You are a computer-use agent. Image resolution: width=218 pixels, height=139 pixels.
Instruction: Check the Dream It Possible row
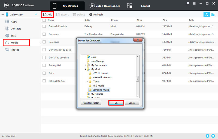click(x=44, y=26)
